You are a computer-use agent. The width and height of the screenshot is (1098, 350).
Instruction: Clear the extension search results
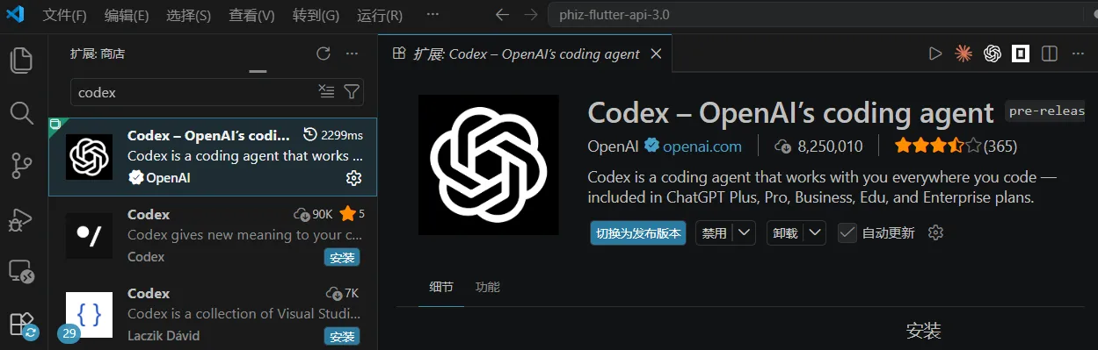(326, 91)
